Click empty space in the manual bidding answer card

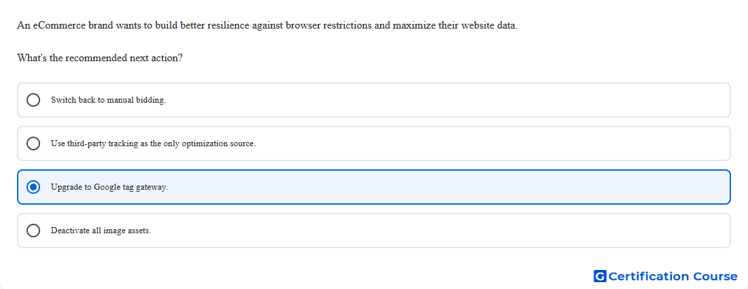tap(448, 100)
